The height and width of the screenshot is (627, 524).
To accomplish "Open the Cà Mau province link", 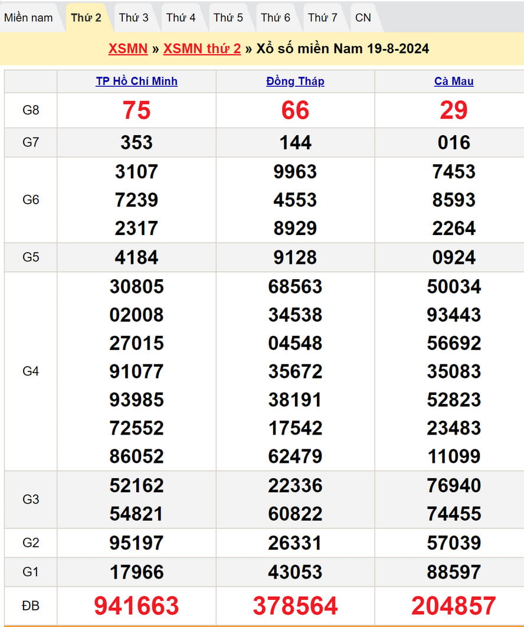I will pyautogui.click(x=454, y=81).
